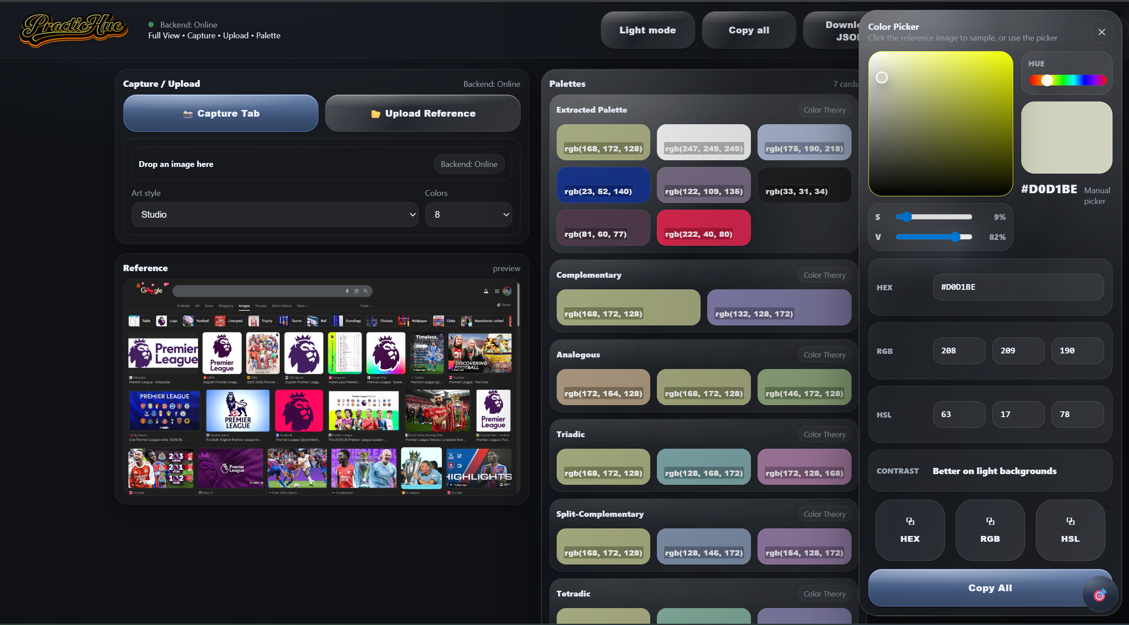Click the green Backend Online status dot
The image size is (1129, 625).
pyautogui.click(x=151, y=24)
